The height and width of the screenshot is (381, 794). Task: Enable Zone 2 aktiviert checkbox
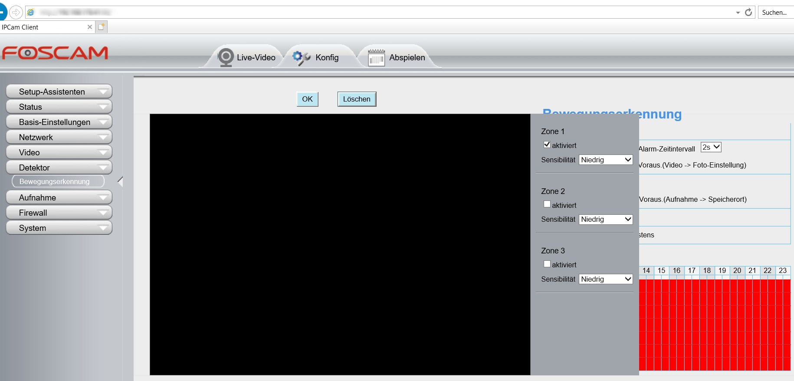(x=547, y=204)
